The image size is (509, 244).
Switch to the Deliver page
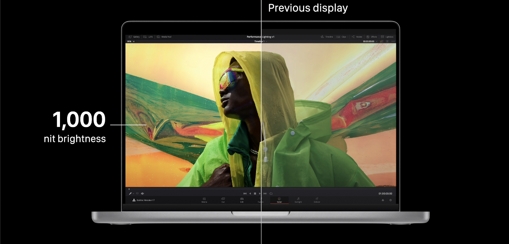point(317,200)
